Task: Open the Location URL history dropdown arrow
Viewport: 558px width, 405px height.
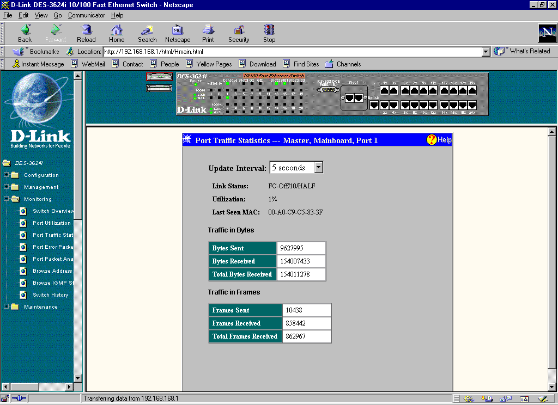Action: click(x=486, y=52)
